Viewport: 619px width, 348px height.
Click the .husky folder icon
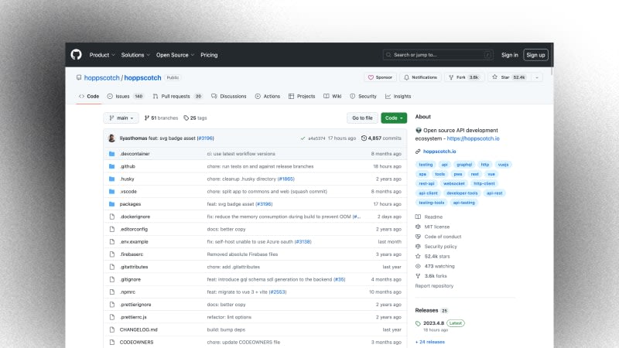click(x=111, y=179)
